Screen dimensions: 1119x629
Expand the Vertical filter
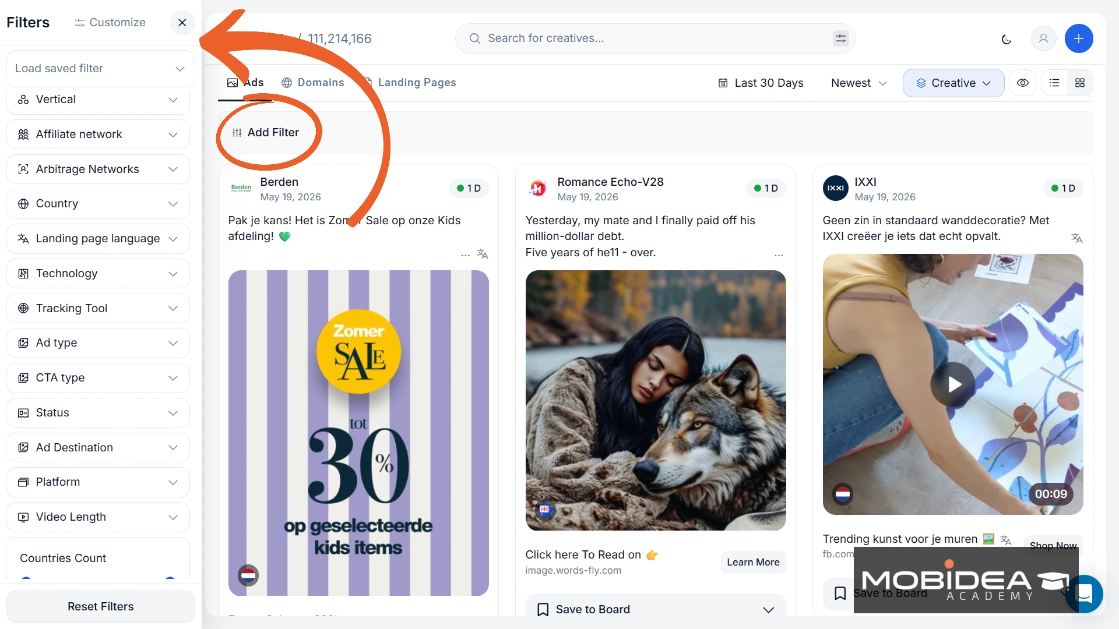[98, 100]
